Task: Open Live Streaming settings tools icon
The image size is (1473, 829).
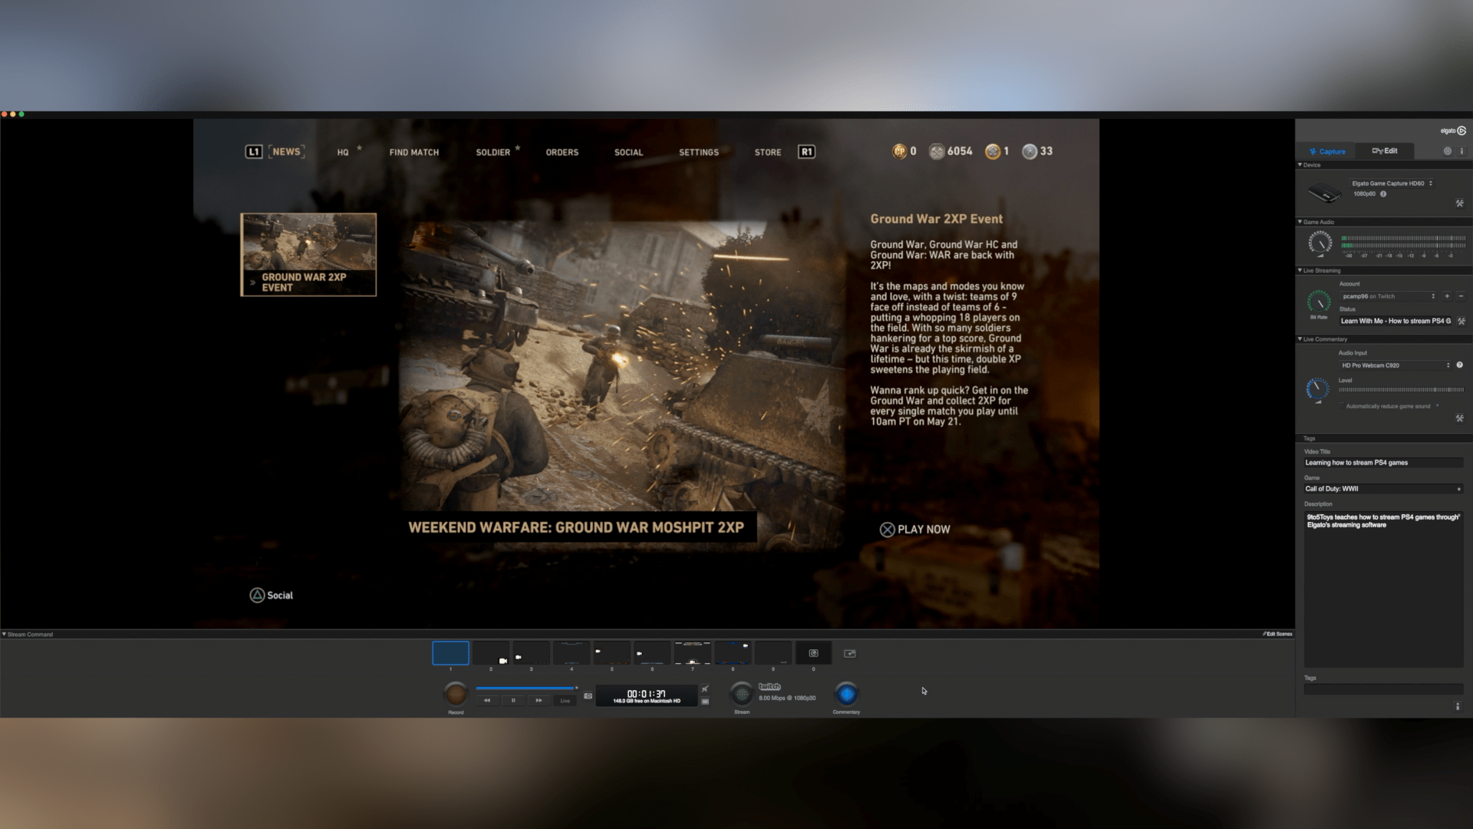Action: (1461, 321)
